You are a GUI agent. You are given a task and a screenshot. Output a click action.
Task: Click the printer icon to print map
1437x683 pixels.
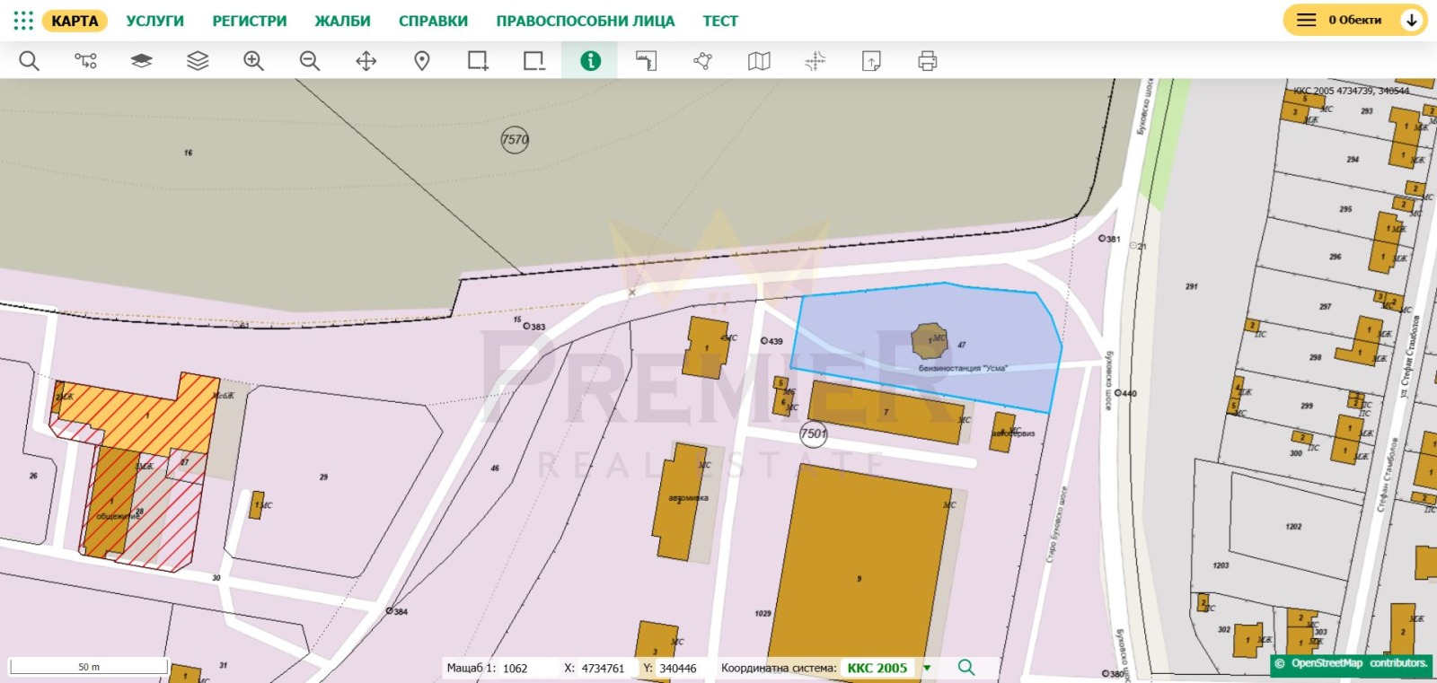928,61
